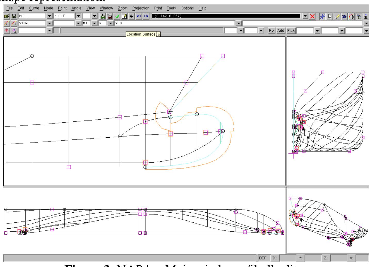Screen dimensions: 374x267
Task: Open the Tools menu
Action: (x=171, y=8)
